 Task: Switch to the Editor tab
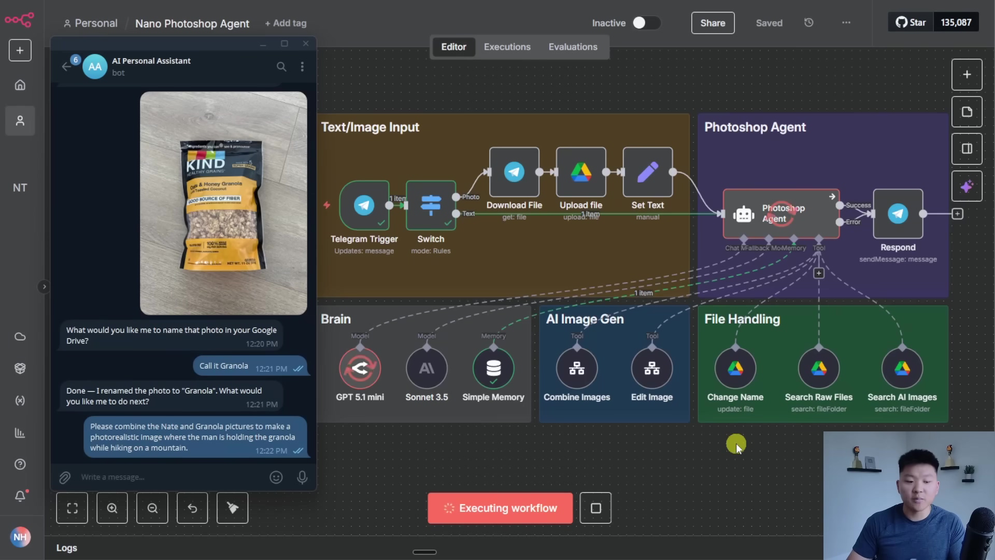453,47
